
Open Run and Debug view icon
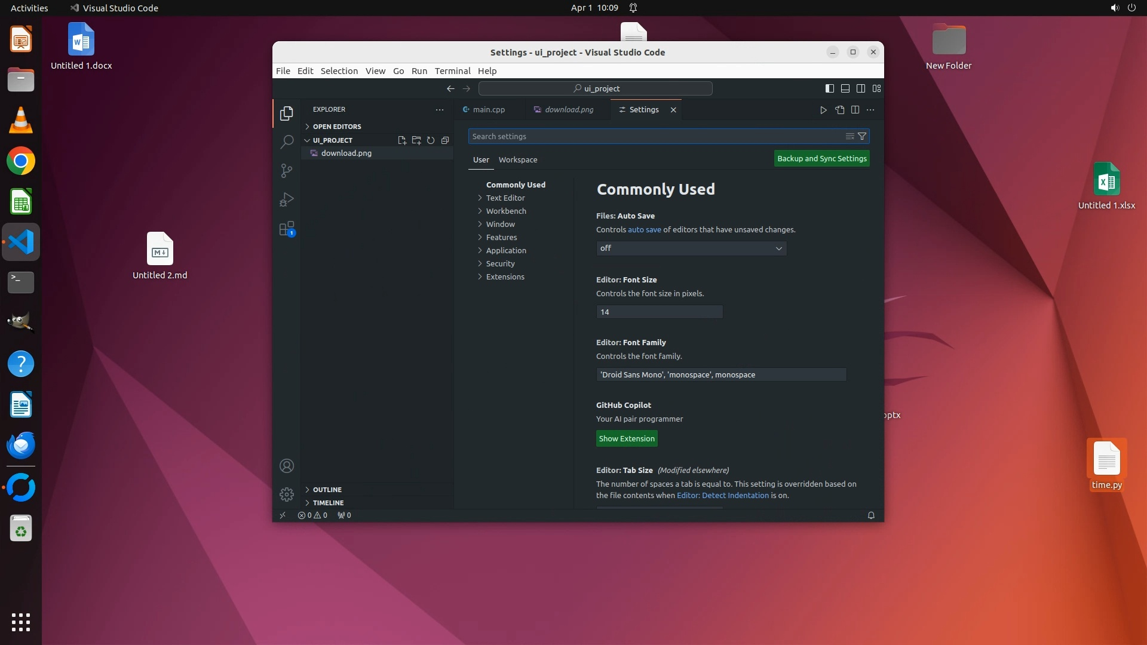[x=287, y=199]
